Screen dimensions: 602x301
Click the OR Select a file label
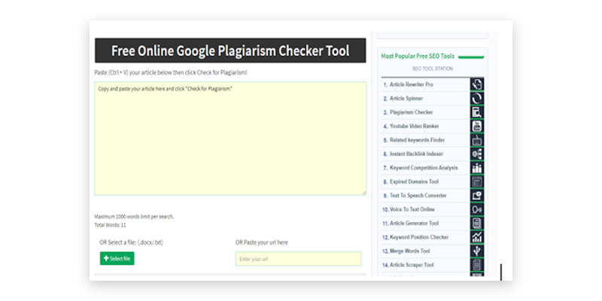[x=131, y=242]
